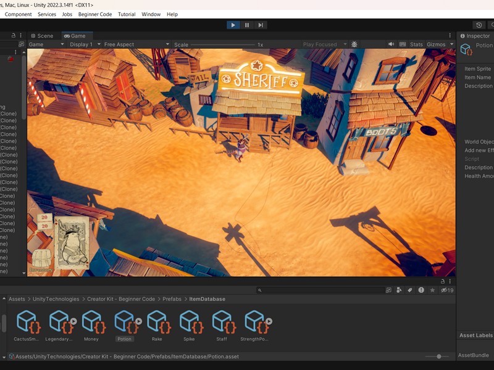This screenshot has height=370, width=494.
Task: Mute game audio with the speaker icon
Action: click(x=391, y=44)
